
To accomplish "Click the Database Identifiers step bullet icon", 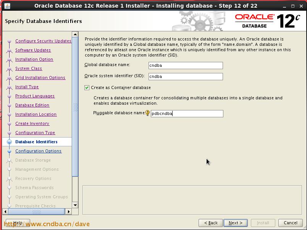I will coord(9,142).
